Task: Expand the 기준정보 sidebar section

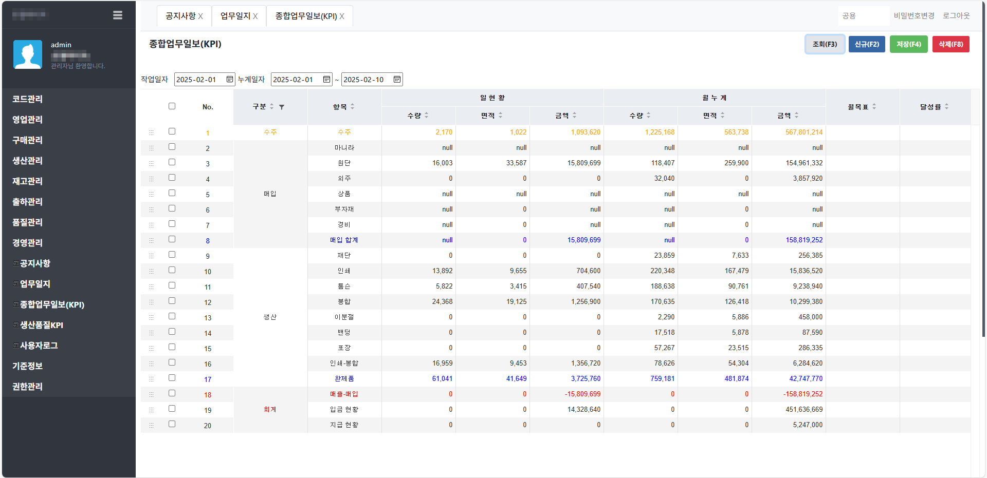Action: pyautogui.click(x=28, y=366)
